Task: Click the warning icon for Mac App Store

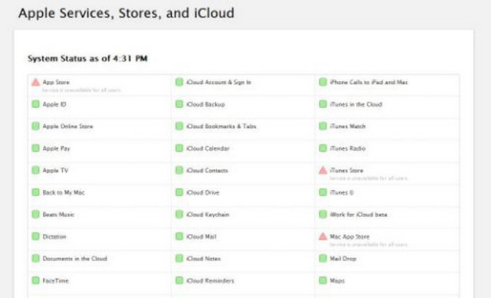Action: click(x=322, y=236)
